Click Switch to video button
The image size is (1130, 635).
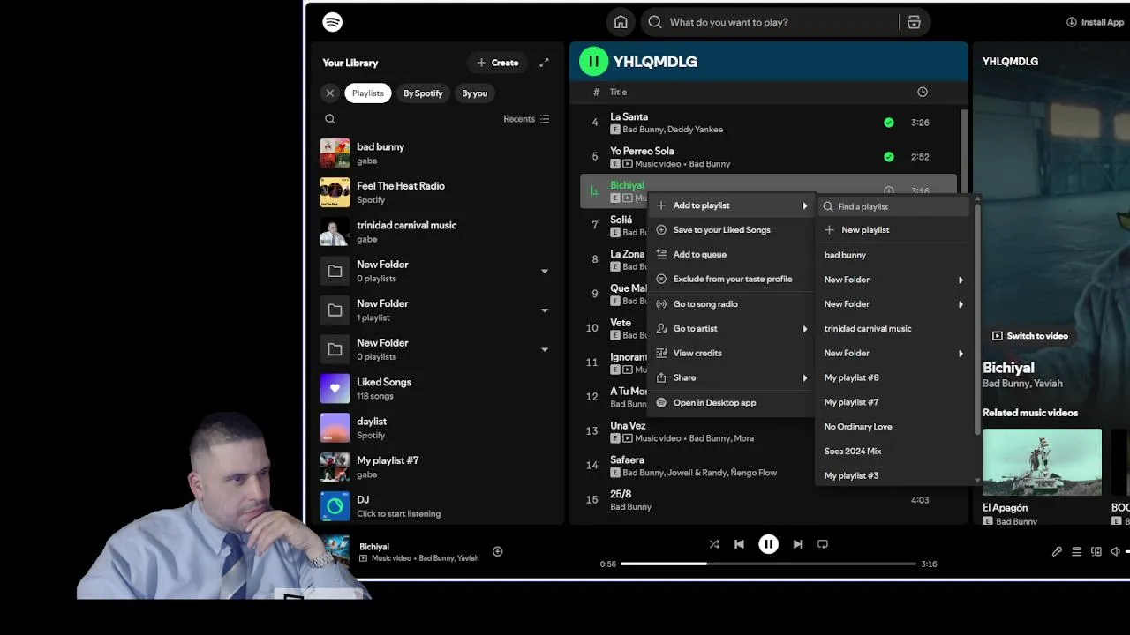pos(1030,336)
